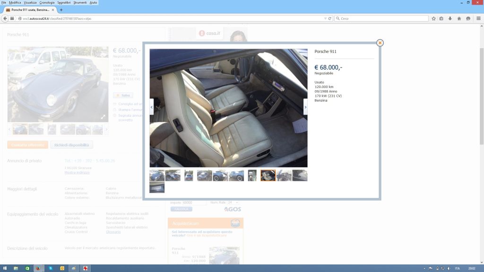Select the tenth lightbox thumbnail
This screenshot has width=484, height=272.
300,176
